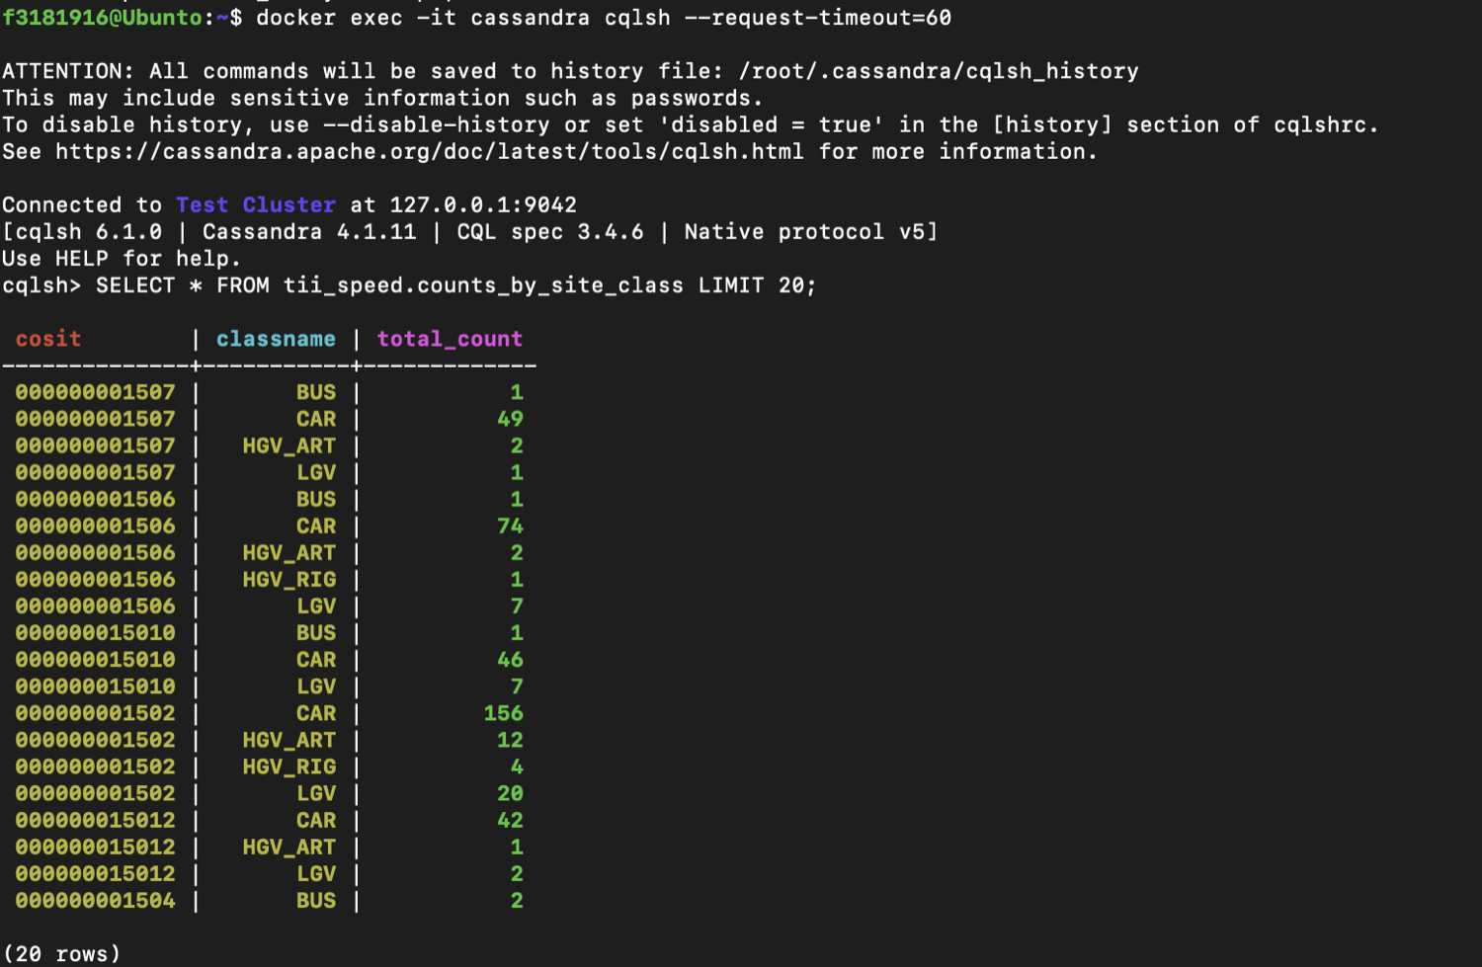Click the blue 'Test Cluster' name
The height and width of the screenshot is (967, 1482).
click(256, 204)
